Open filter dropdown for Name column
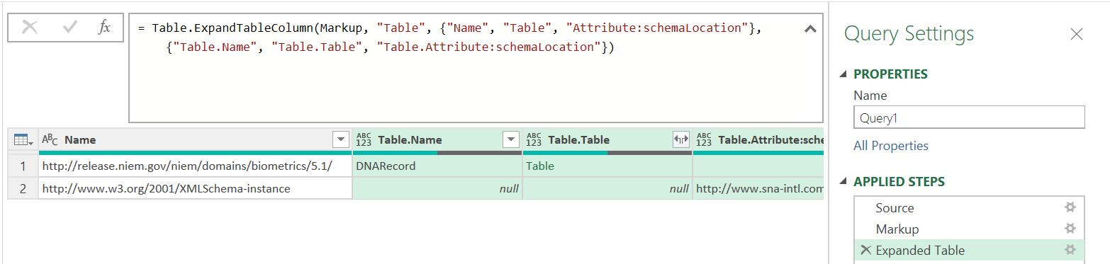The height and width of the screenshot is (264, 1110). pyautogui.click(x=341, y=140)
